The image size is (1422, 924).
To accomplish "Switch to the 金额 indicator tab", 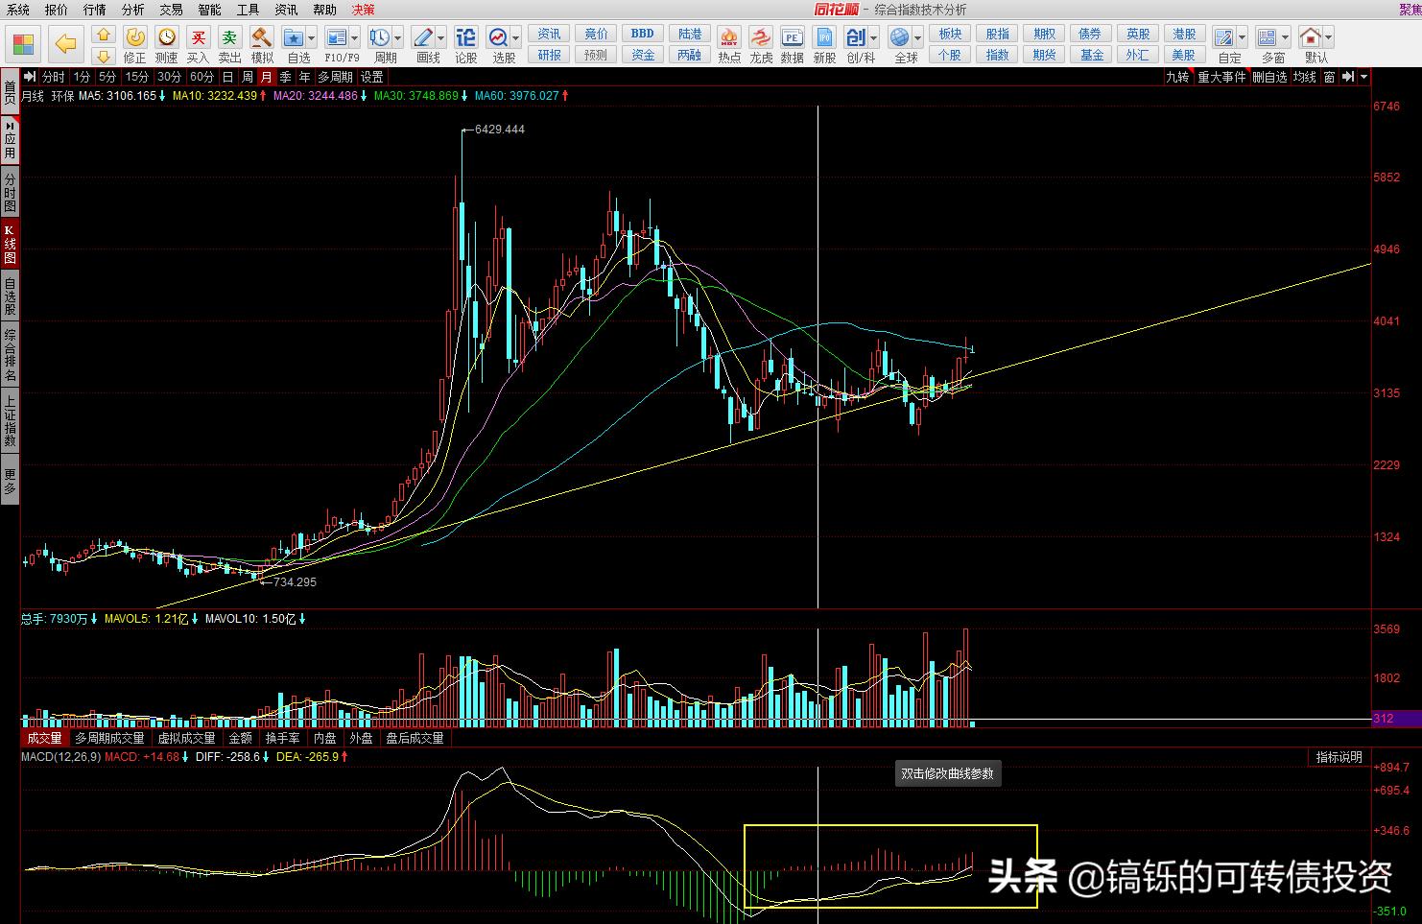I will tap(241, 738).
